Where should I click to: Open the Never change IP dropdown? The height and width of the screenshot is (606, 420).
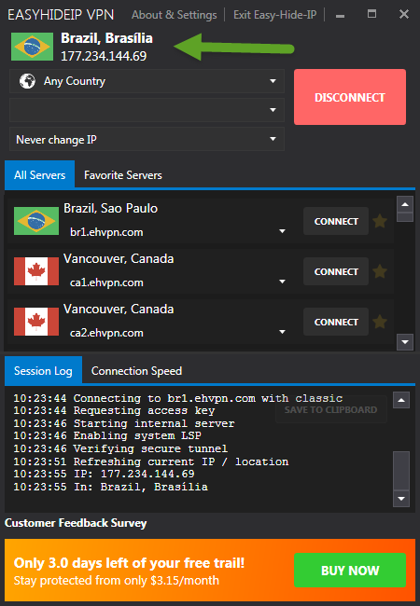pos(147,139)
